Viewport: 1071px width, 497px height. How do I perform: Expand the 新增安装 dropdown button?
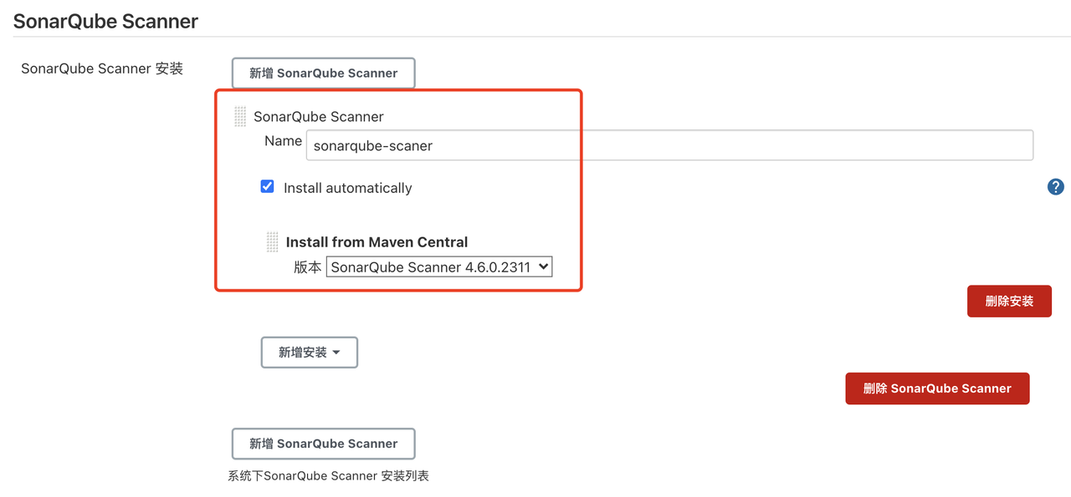coord(309,352)
